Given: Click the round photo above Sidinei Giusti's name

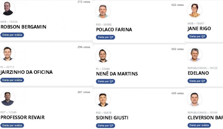Looking at the screenshot, I should [x=103, y=100].
